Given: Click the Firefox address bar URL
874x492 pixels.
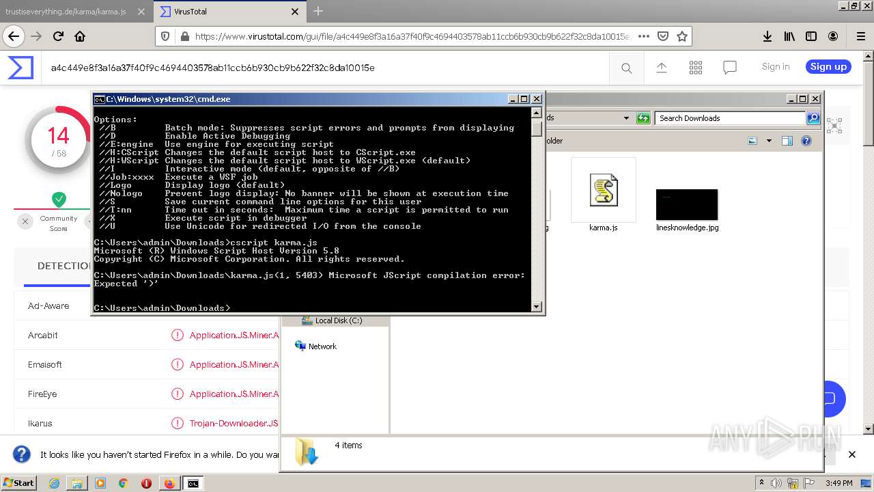Looking at the screenshot, I should (x=412, y=36).
